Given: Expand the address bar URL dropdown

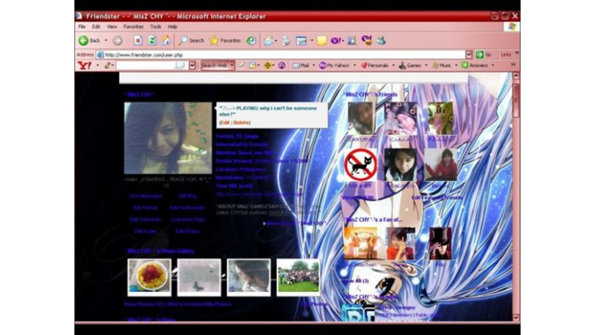Looking at the screenshot, I should coord(469,54).
